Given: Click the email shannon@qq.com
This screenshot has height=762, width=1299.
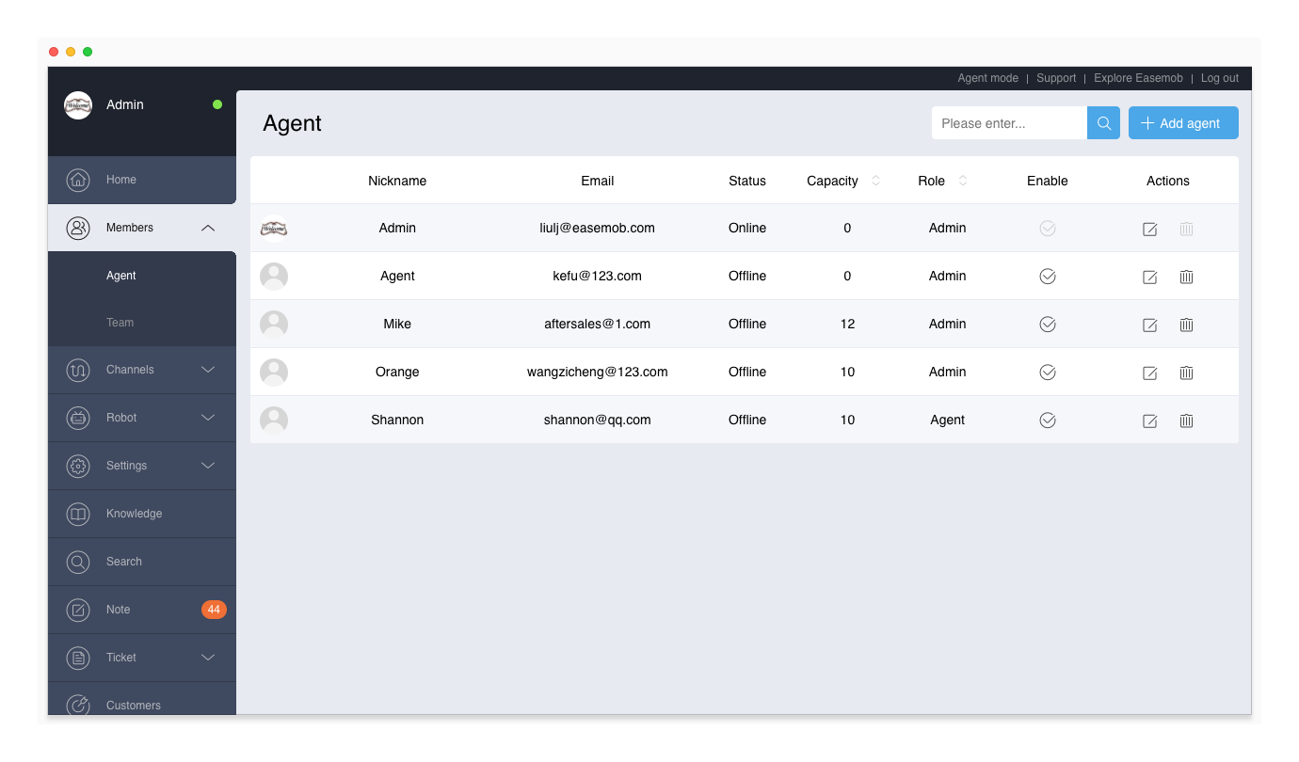Looking at the screenshot, I should [598, 420].
